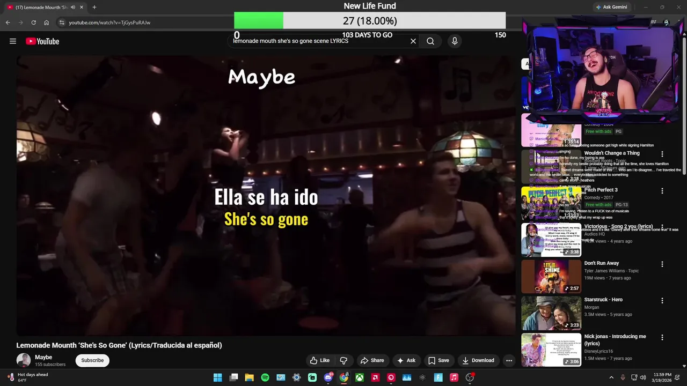Open the network tray icon

(x=634, y=377)
